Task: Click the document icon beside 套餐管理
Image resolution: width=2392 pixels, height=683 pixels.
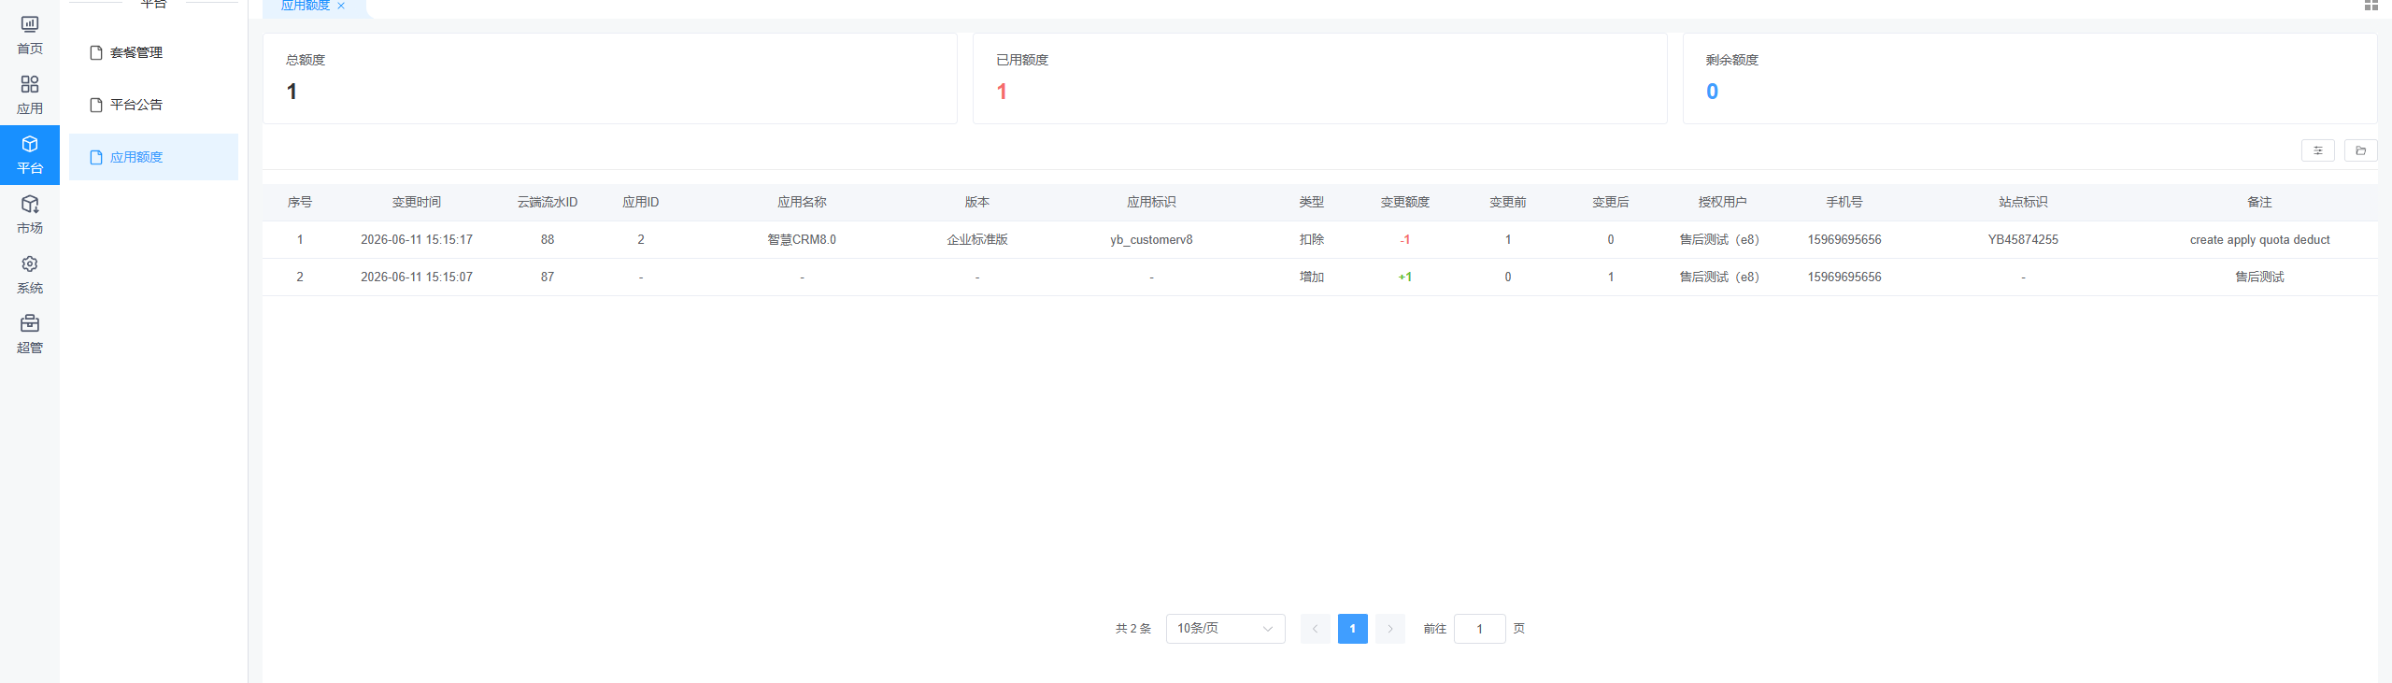Action: click(x=95, y=53)
